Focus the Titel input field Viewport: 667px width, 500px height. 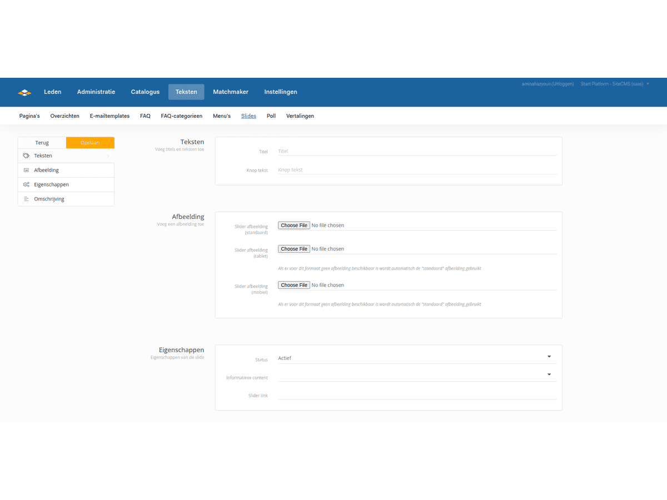[416, 151]
